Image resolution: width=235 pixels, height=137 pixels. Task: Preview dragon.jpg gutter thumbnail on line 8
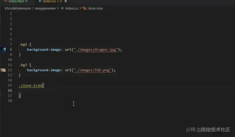click(3, 50)
